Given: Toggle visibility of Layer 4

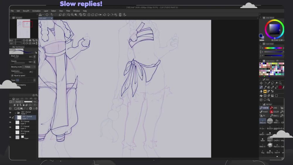Looking at the screenshot, I should coord(10,127).
